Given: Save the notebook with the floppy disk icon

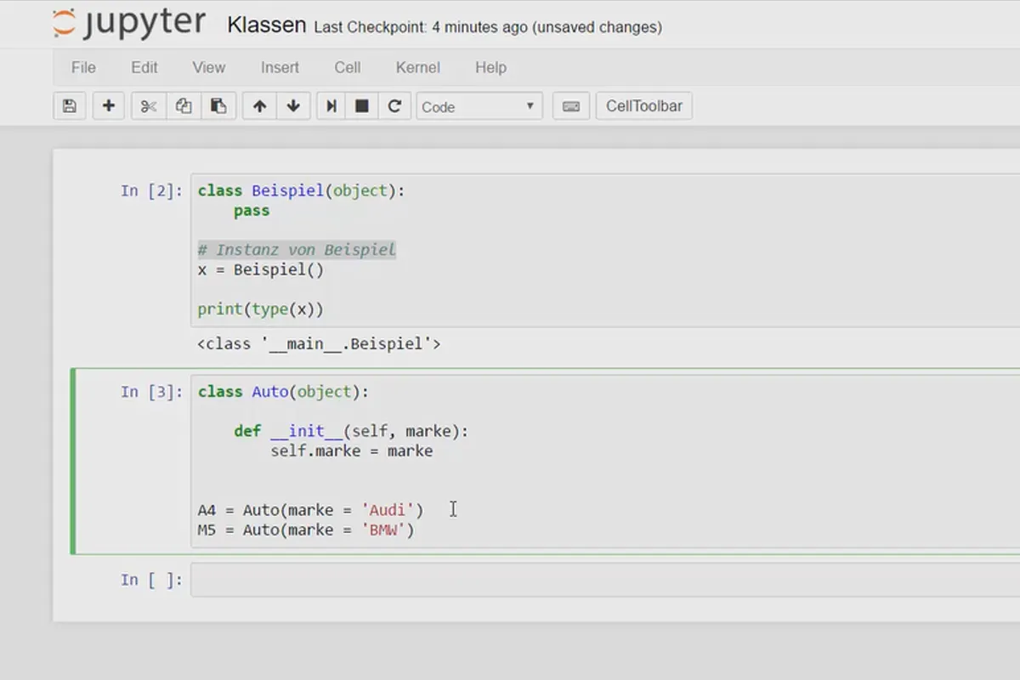Looking at the screenshot, I should [x=70, y=106].
